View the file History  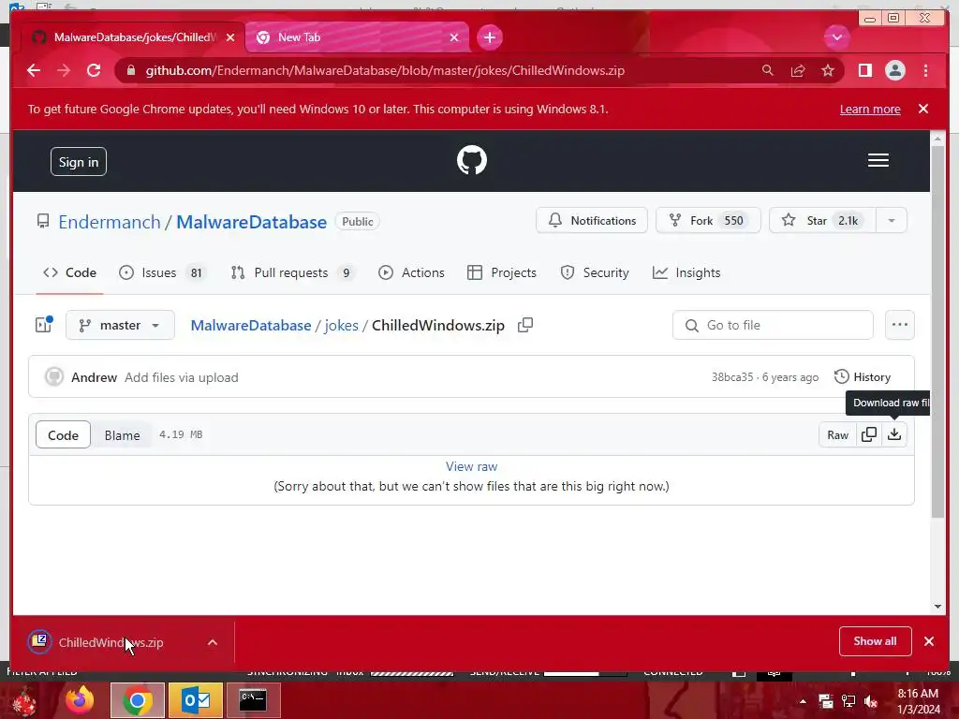click(863, 376)
